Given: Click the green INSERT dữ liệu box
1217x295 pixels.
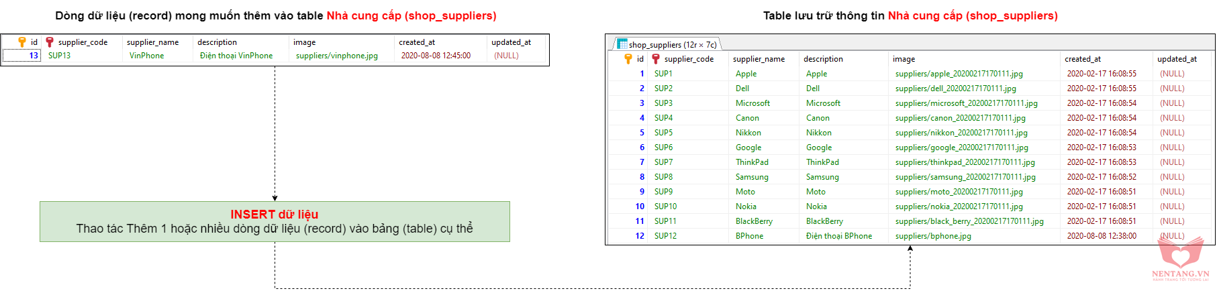Looking at the screenshot, I should click(x=275, y=222).
